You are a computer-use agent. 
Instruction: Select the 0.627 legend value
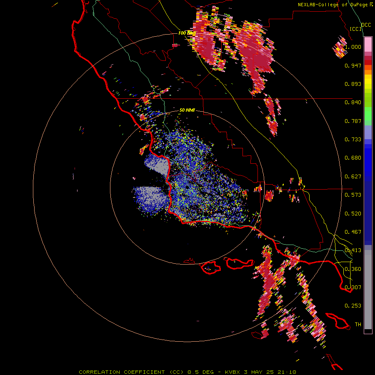(x=353, y=177)
